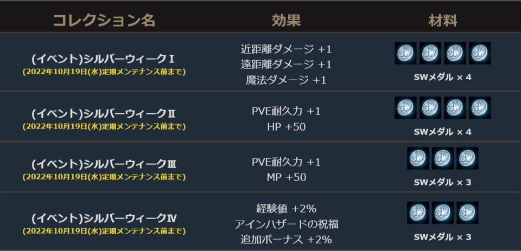Click first SW medal icon in Silver Week IV row
Viewport: 521px width, 251px height.
pyautogui.click(x=418, y=213)
